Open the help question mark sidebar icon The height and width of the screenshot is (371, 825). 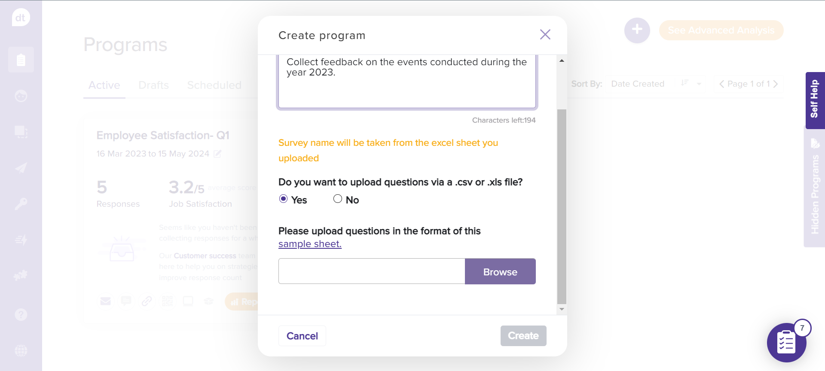(x=21, y=315)
